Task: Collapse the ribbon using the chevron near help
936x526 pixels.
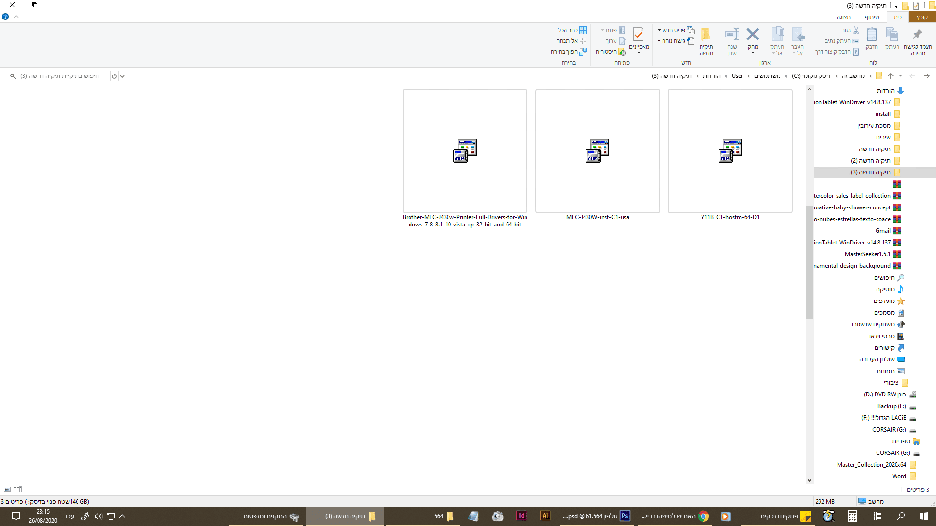Action: click(x=16, y=17)
